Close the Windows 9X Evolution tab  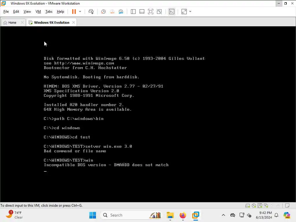point(73,23)
